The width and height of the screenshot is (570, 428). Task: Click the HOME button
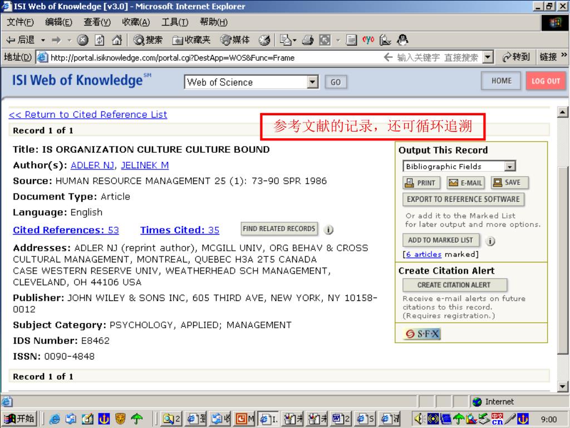[x=502, y=81]
